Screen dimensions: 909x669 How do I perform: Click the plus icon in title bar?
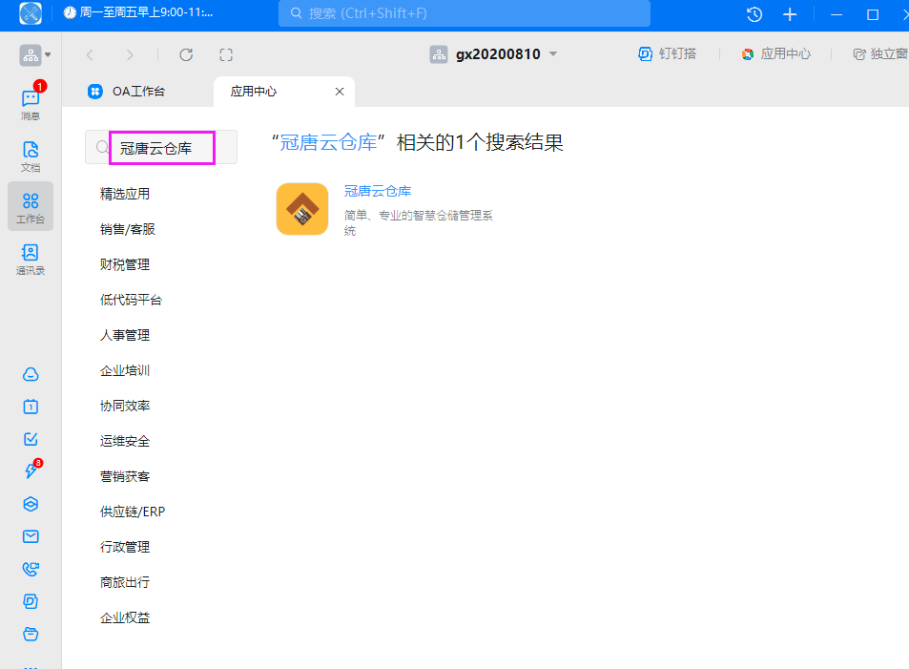[790, 14]
